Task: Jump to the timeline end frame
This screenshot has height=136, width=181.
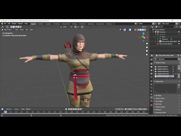Action: (x=81, y=109)
